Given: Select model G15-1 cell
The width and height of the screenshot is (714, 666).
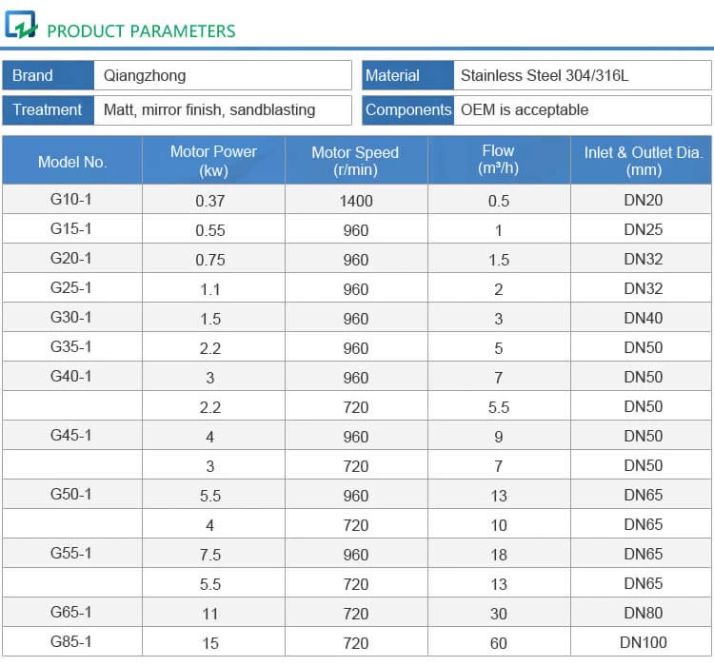Looking at the screenshot, I should [x=71, y=228].
